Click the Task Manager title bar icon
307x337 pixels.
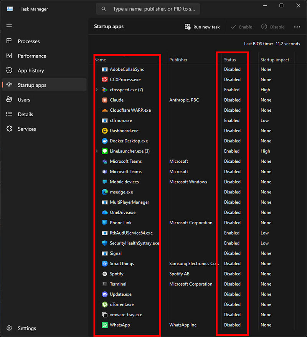pyautogui.click(x=10, y=9)
